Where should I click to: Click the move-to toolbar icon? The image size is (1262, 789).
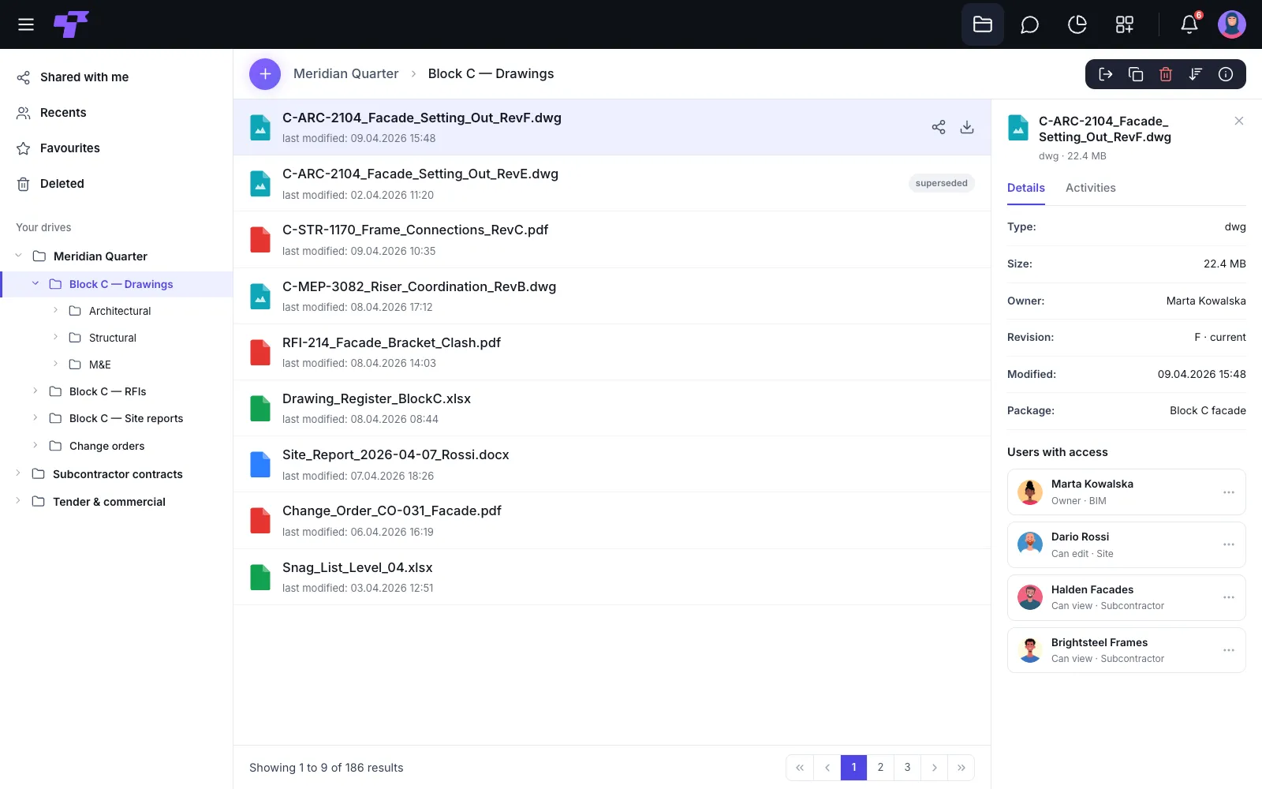(x=1106, y=74)
